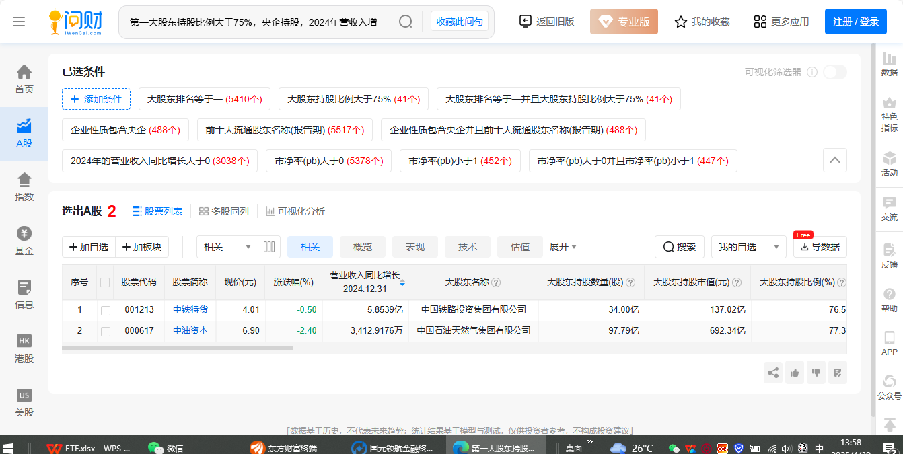Screen dimensions: 903x454
Task: Open 基金 in left sidebar
Action: tap(24, 241)
